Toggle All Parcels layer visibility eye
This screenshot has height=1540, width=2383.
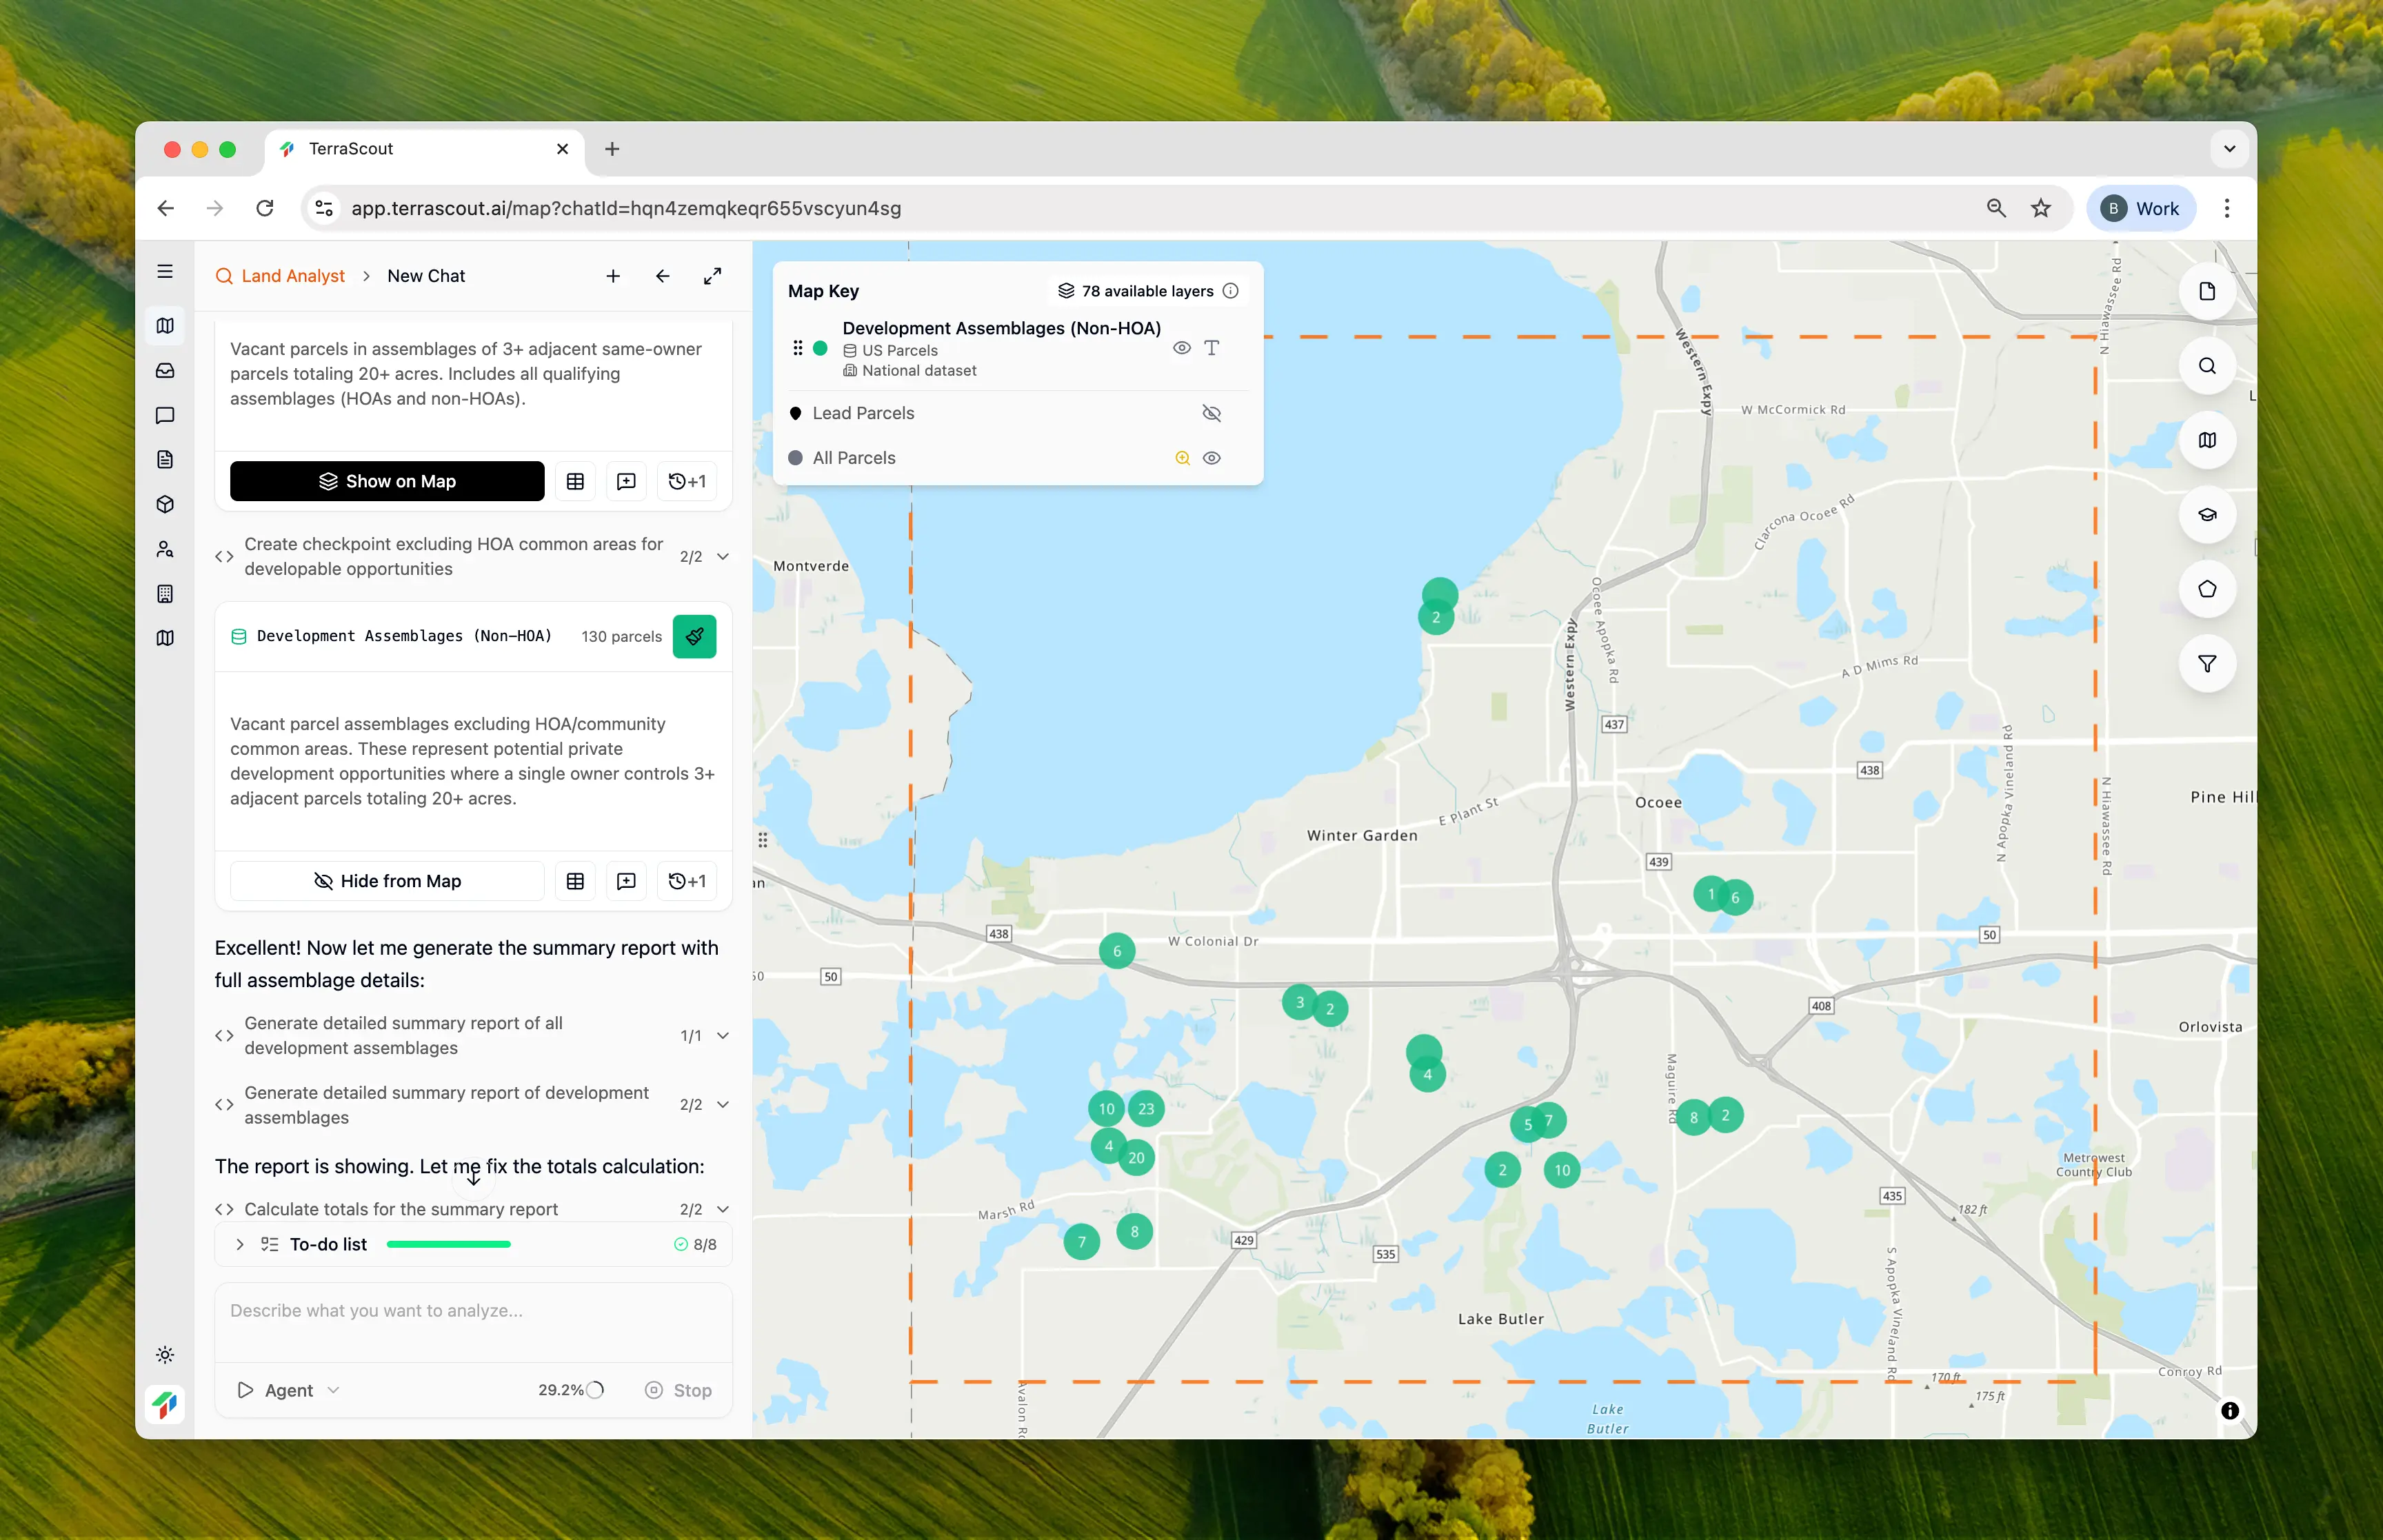click(x=1211, y=458)
